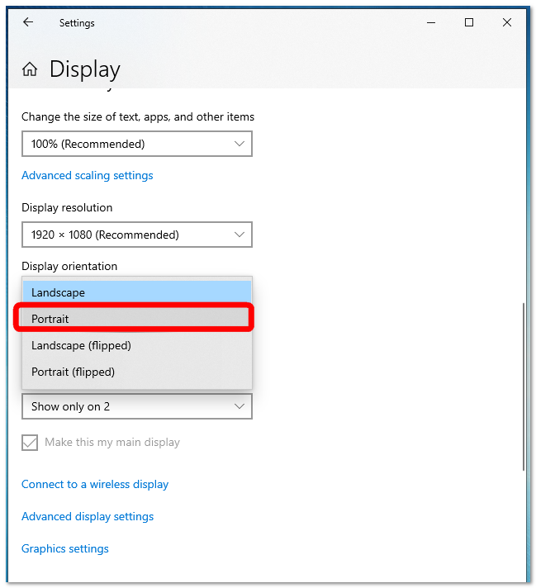This screenshot has height=588, width=536.
Task: Click the chevron on scale dropdown
Action: coord(240,144)
